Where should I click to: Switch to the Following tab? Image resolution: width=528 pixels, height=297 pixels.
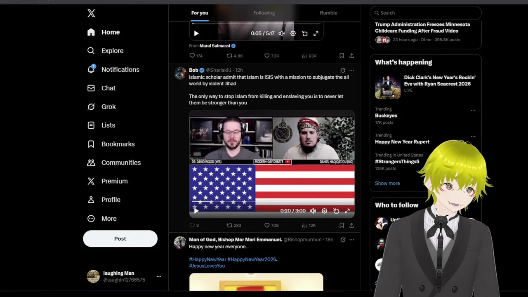[264, 13]
